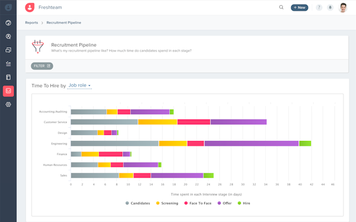Click the search magnifier icon
Screen dimensions: 356x222
coord(281,8)
